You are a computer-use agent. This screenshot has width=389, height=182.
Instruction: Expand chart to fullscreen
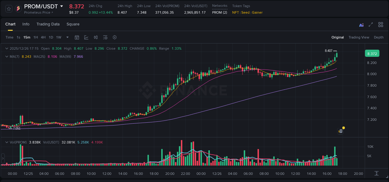[371, 24]
